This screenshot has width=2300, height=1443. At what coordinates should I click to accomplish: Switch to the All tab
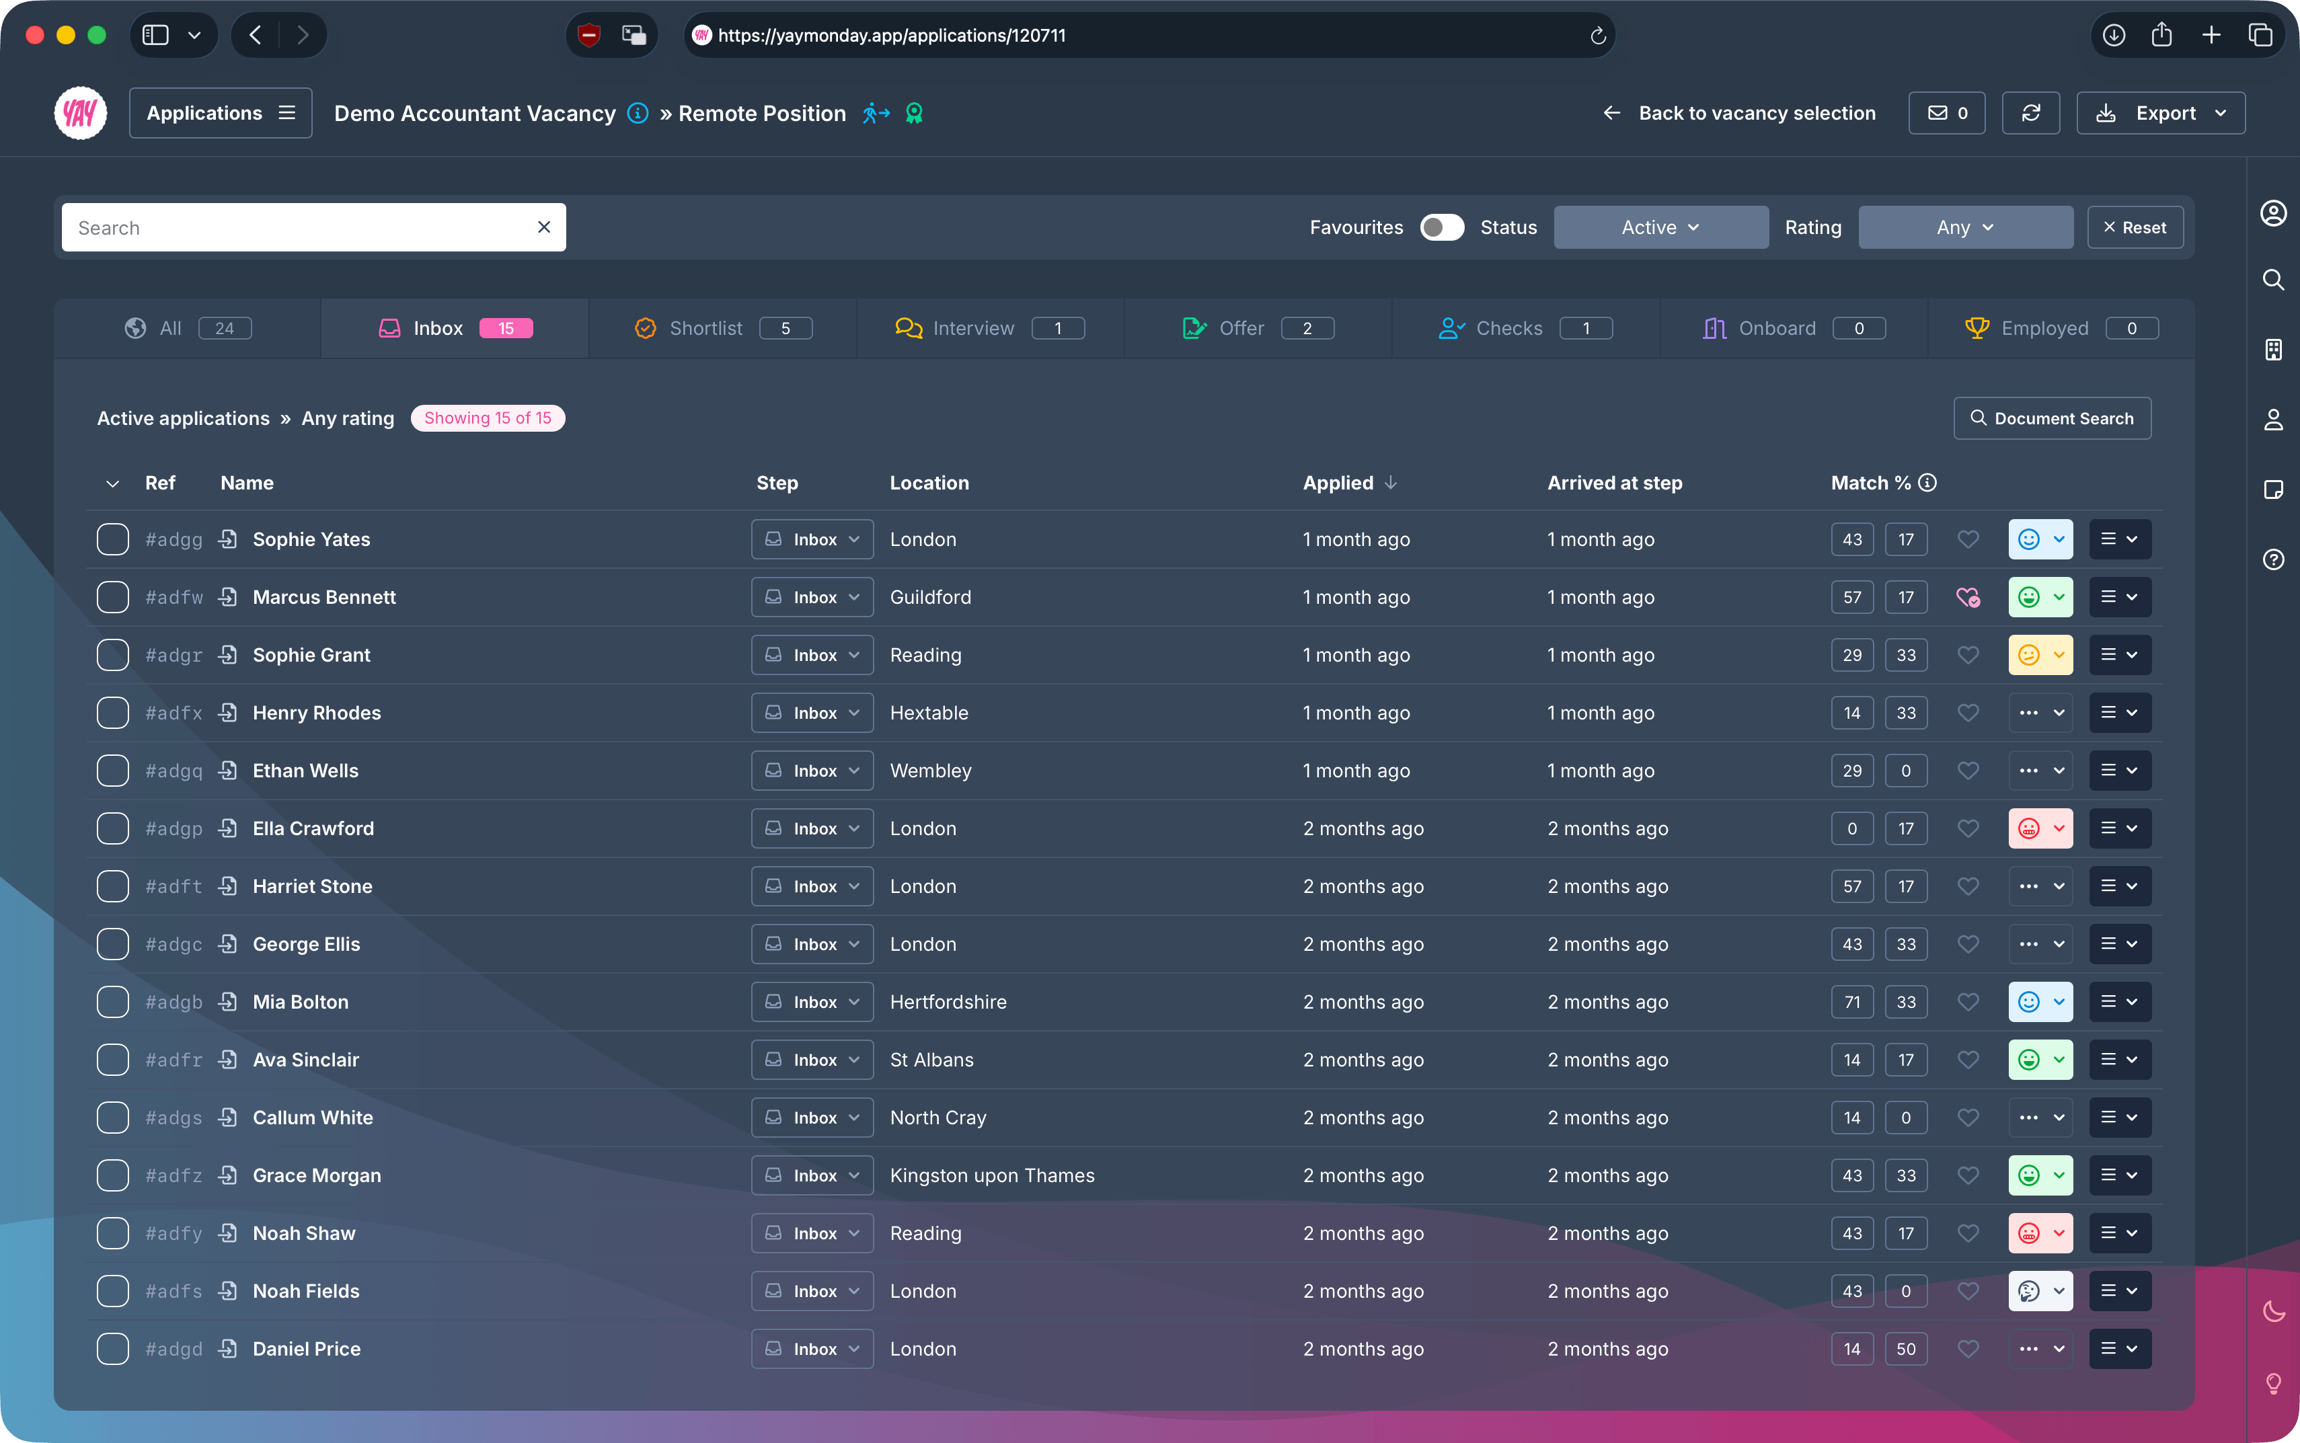pos(187,328)
